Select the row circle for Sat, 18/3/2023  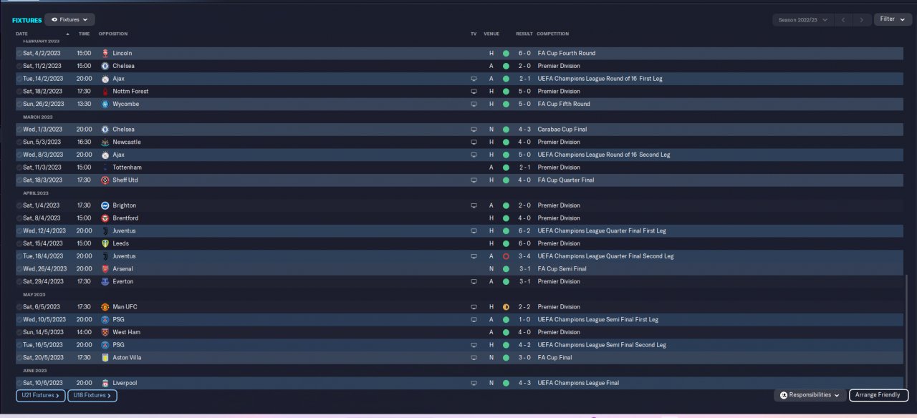coord(19,180)
